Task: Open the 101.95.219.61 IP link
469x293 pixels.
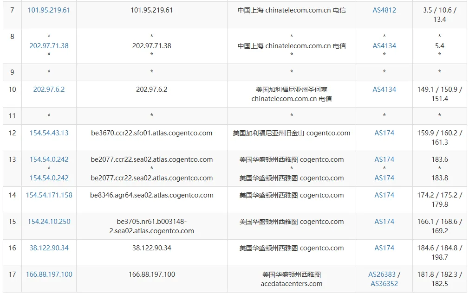Action: tap(48, 10)
